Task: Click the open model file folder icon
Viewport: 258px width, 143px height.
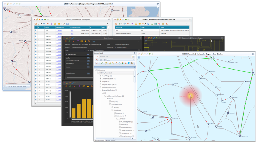Action: [x=133, y=56]
